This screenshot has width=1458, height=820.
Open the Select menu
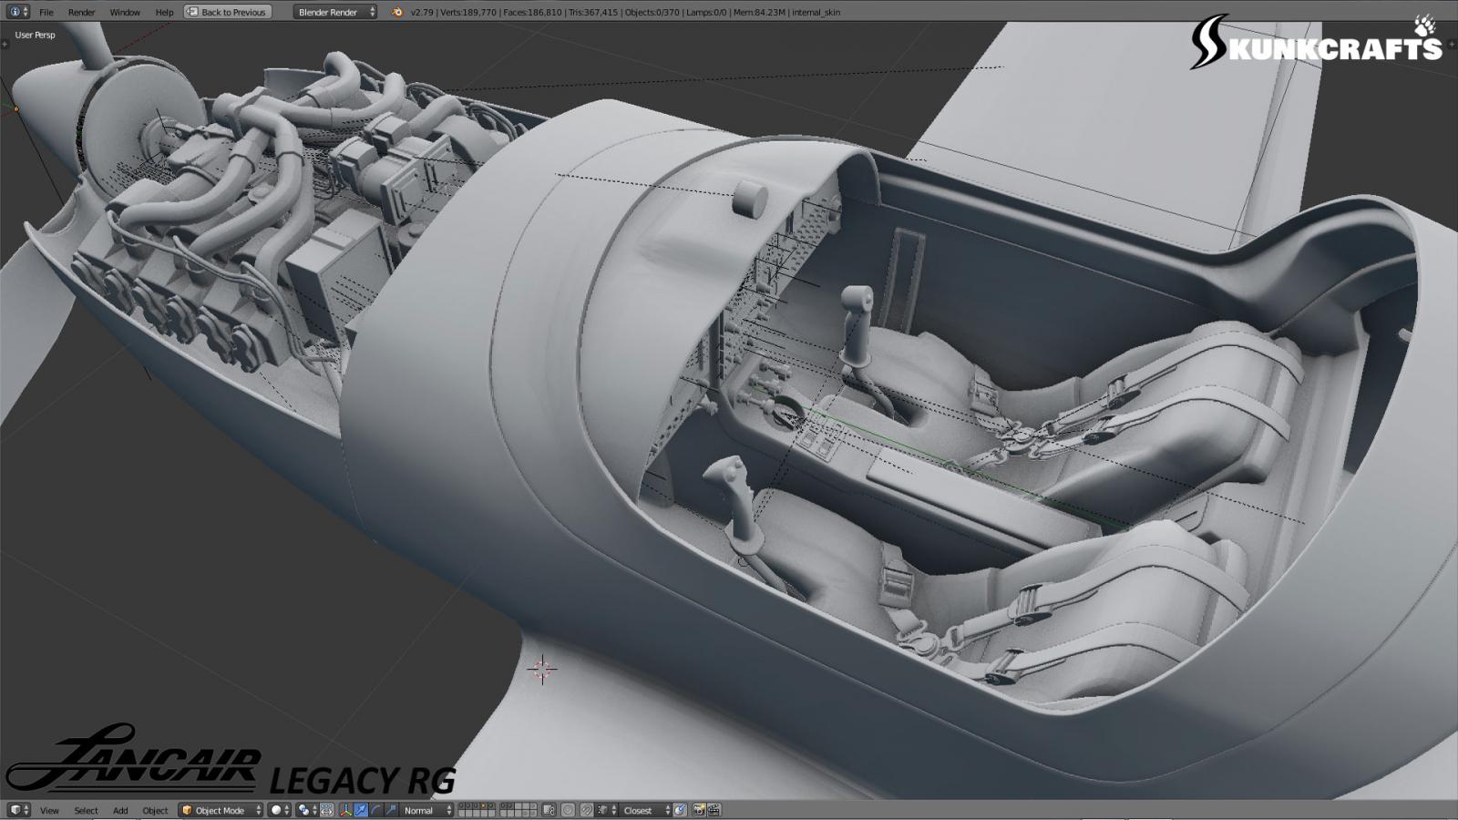coord(86,810)
